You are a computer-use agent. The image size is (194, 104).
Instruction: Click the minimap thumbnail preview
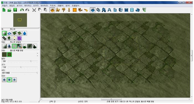click(x=20, y=20)
